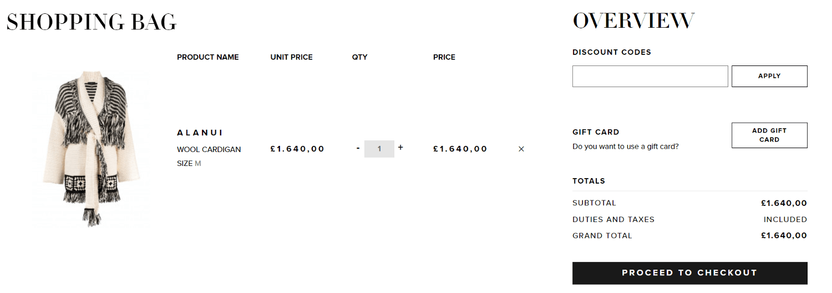Open the ALANUI brand link
The height and width of the screenshot is (293, 832).
click(x=200, y=133)
